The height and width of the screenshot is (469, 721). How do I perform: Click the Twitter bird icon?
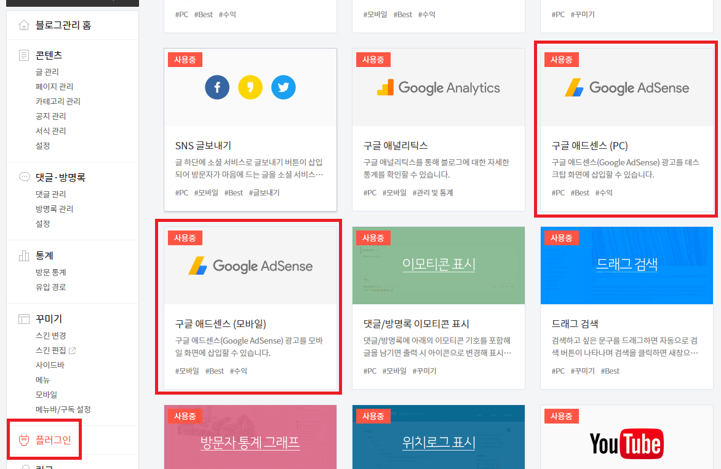[283, 87]
